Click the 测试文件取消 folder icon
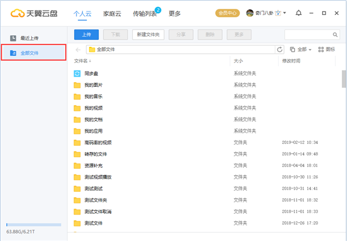347x241 pixels. pos(77,212)
